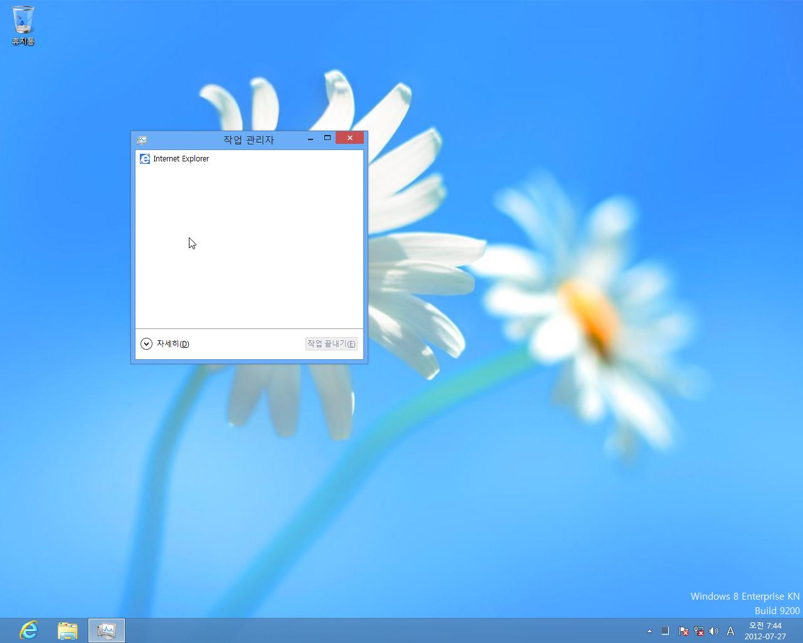Close the 작업 관리자 window
This screenshot has height=643, width=803.
[x=349, y=138]
